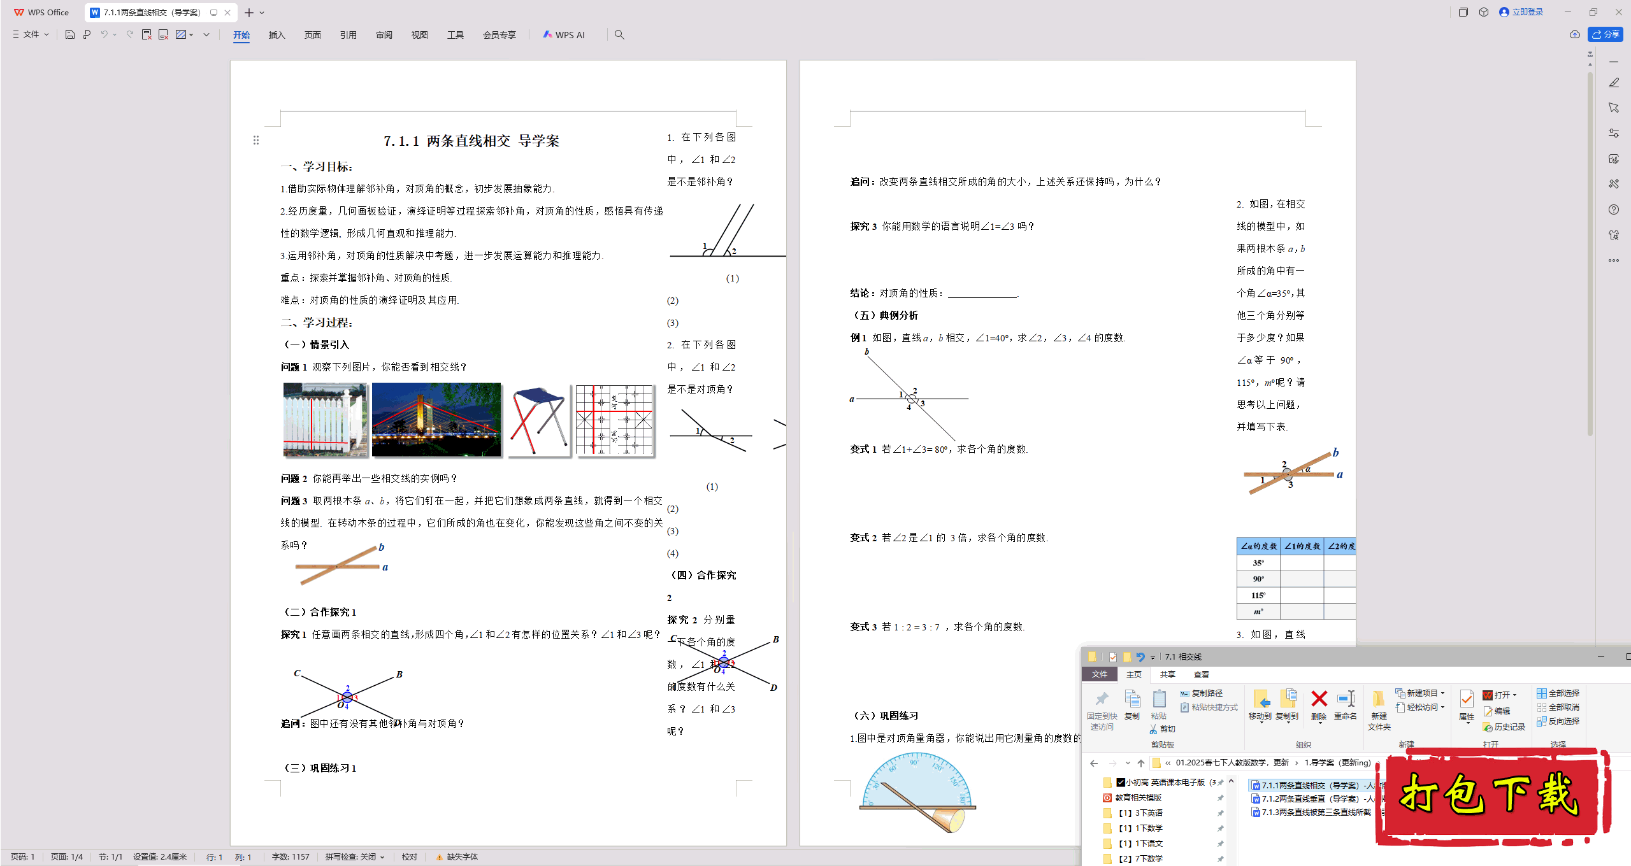Image resolution: width=1631 pixels, height=866 pixels.
Task: Click the Explorer Up arrow
Action: pyautogui.click(x=1140, y=763)
